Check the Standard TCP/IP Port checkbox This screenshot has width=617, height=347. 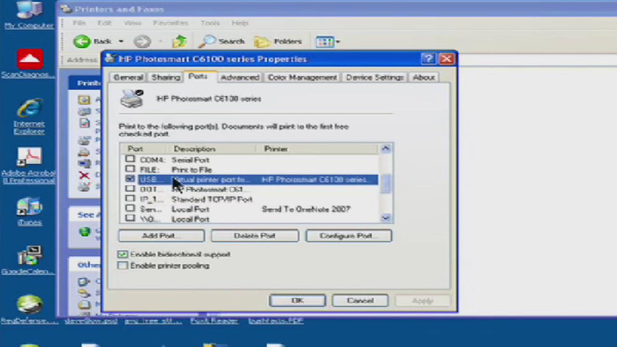[130, 199]
